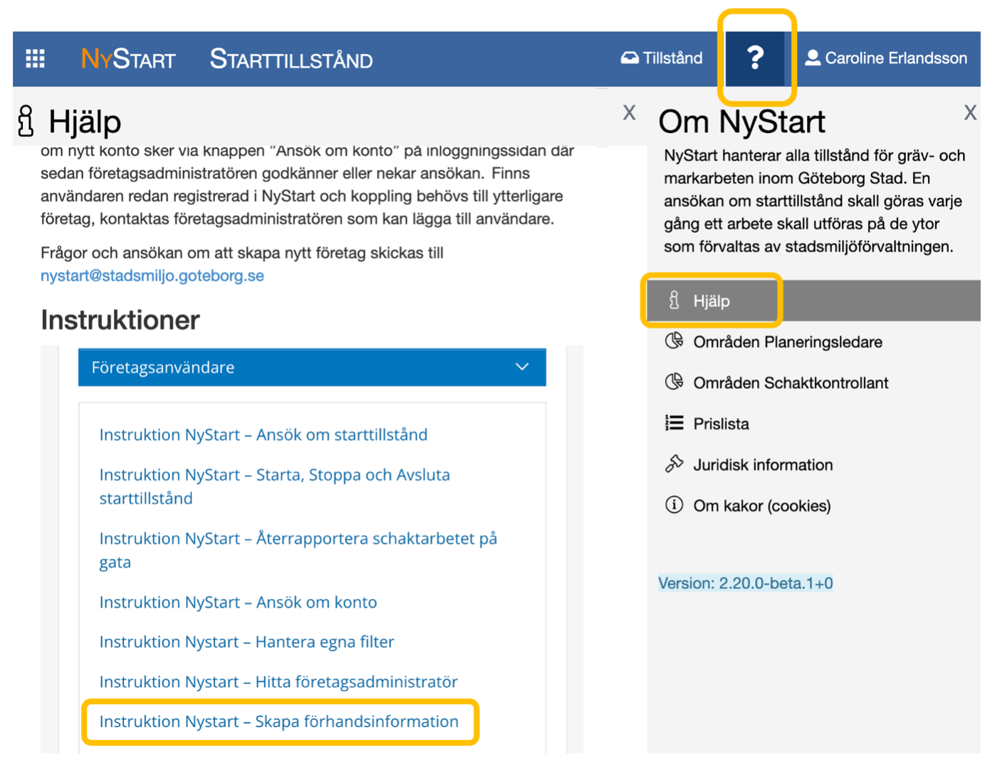Click the gavel icon beside Juridisk information
The image size is (990, 757).
pos(674,464)
